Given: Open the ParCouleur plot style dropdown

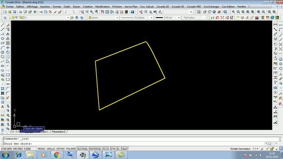Looking at the screenshot, I should coord(205,18).
